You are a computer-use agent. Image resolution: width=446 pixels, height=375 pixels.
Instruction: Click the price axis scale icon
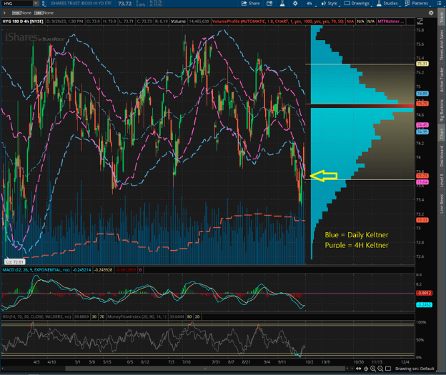420,21
